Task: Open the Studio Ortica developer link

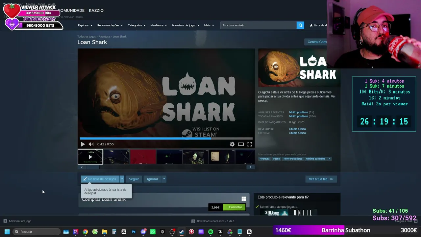Action: pos(297,129)
